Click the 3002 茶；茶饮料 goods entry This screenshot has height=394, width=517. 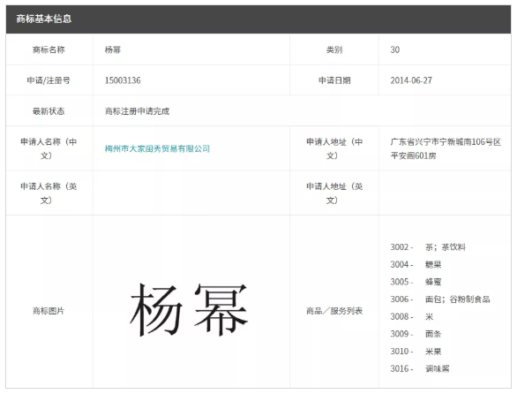[x=428, y=247]
